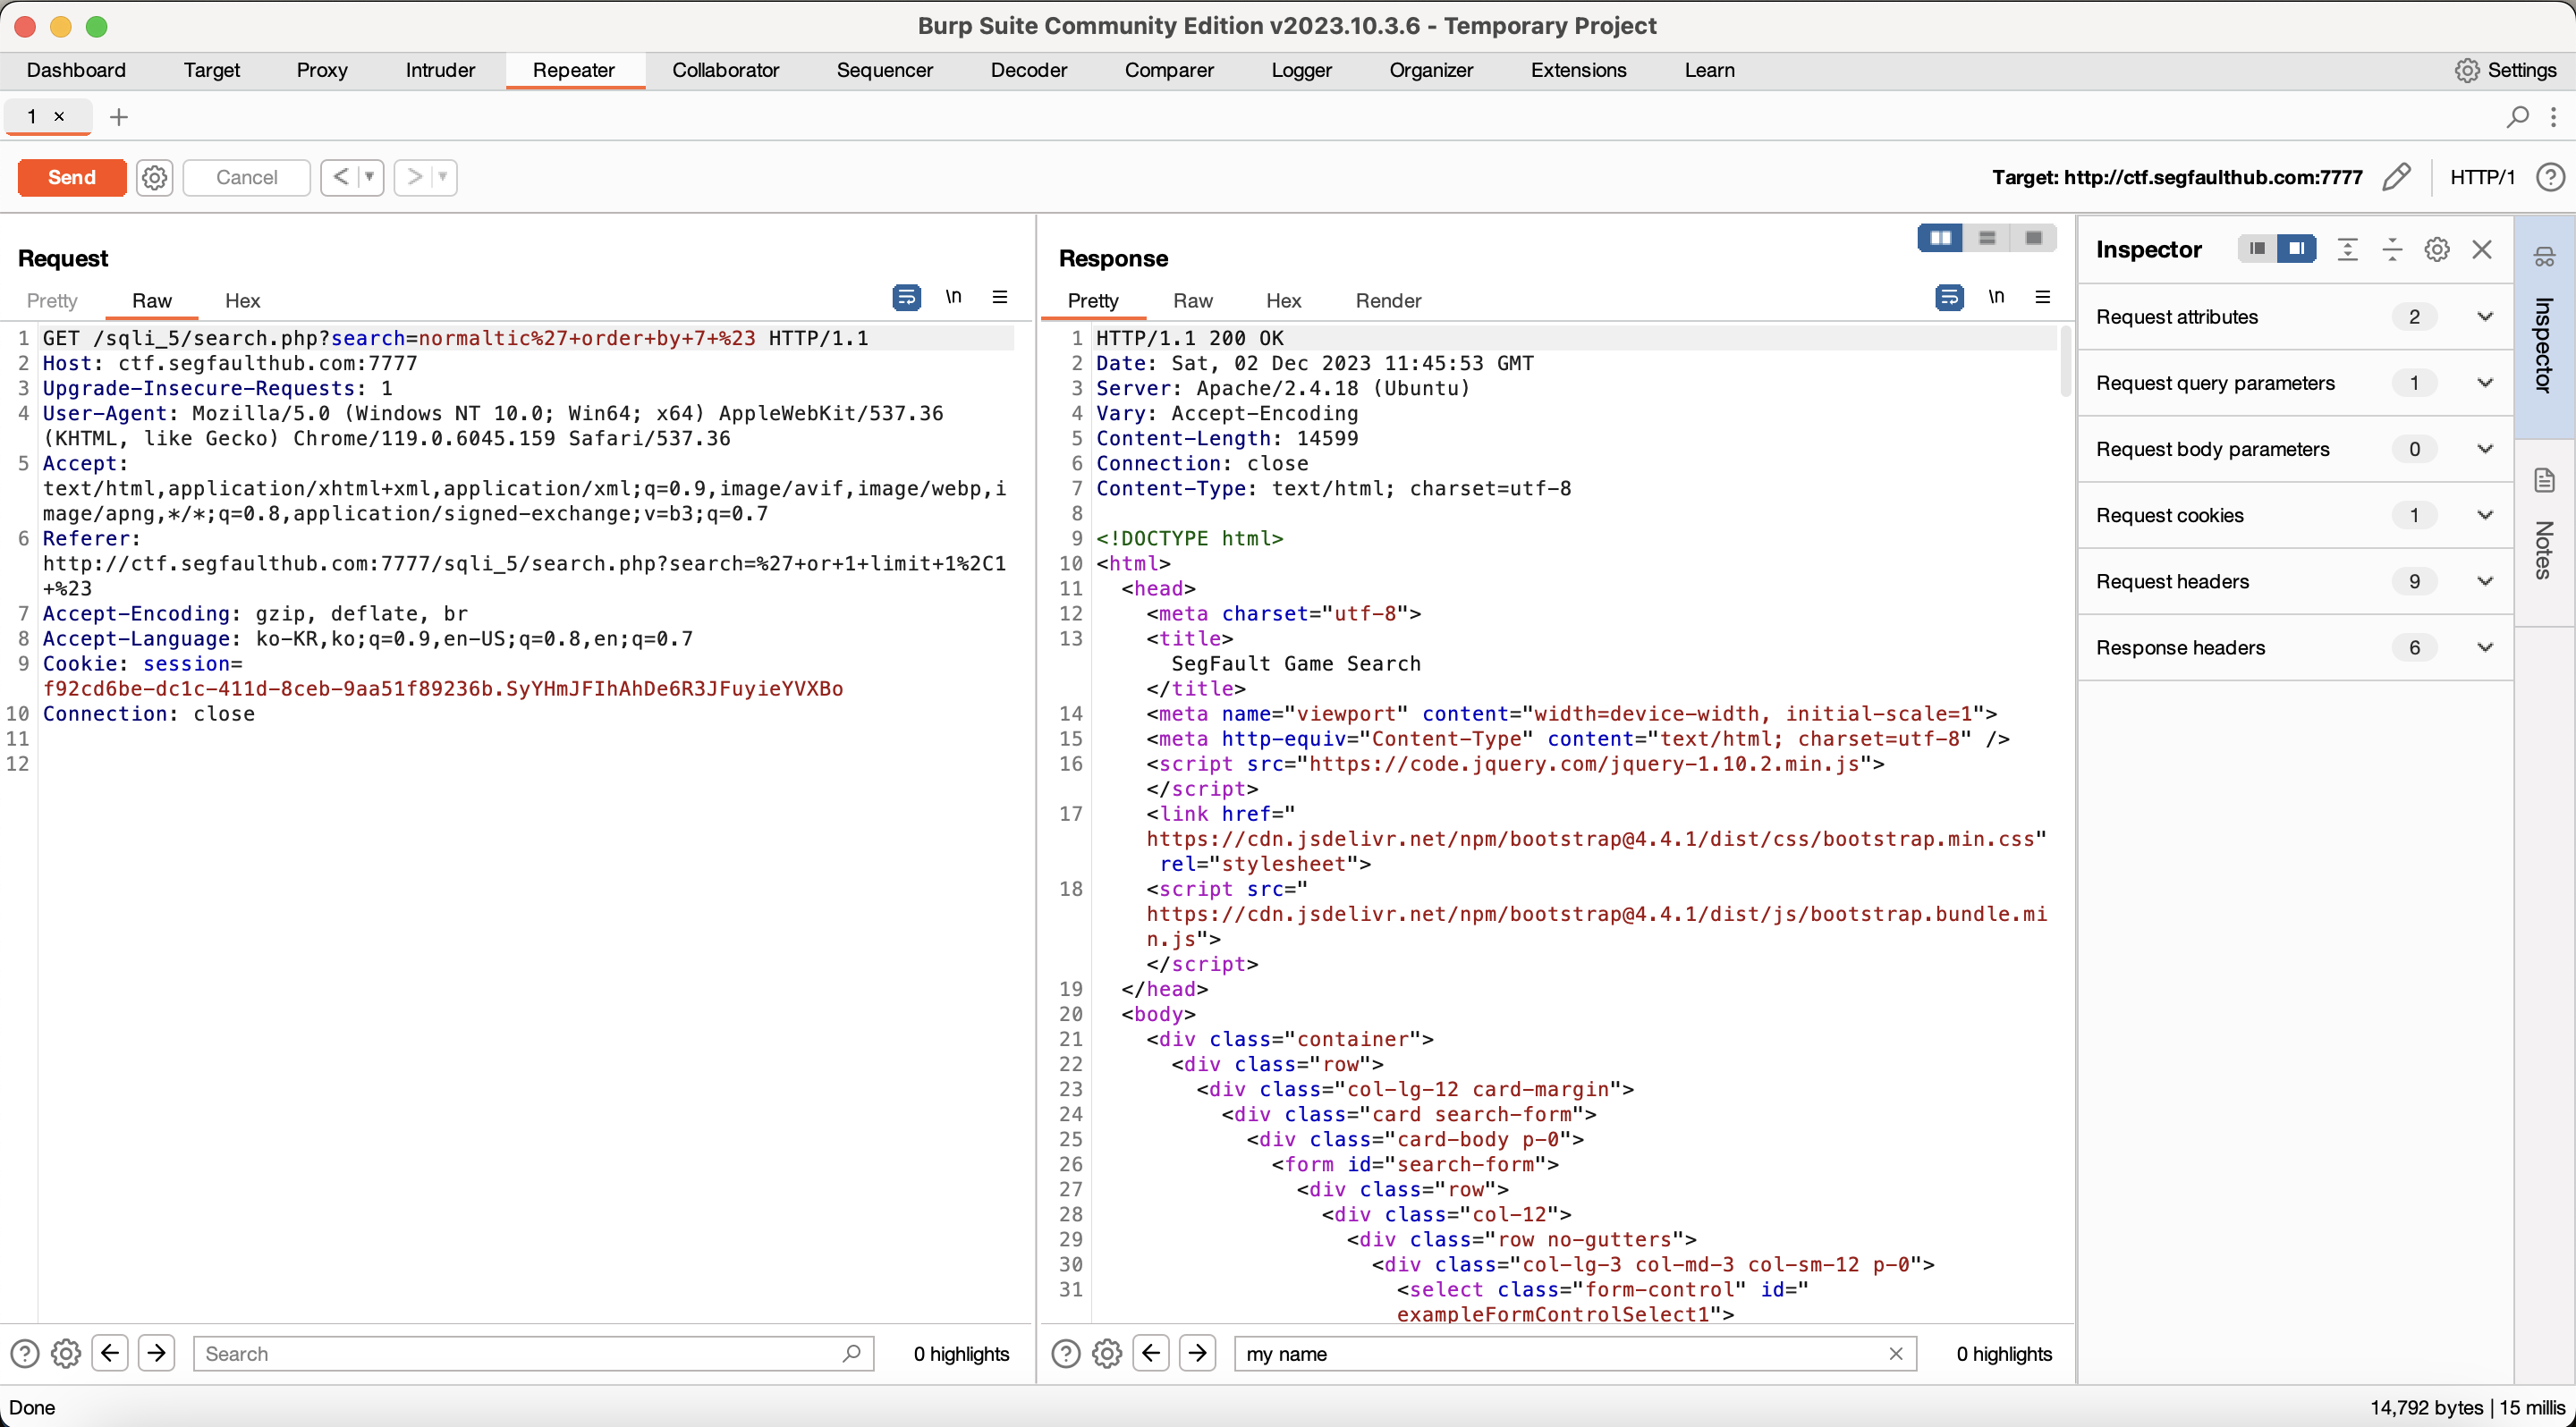Jump to previous request search match
Viewport: 2576px width, 1427px height.
pos(110,1354)
